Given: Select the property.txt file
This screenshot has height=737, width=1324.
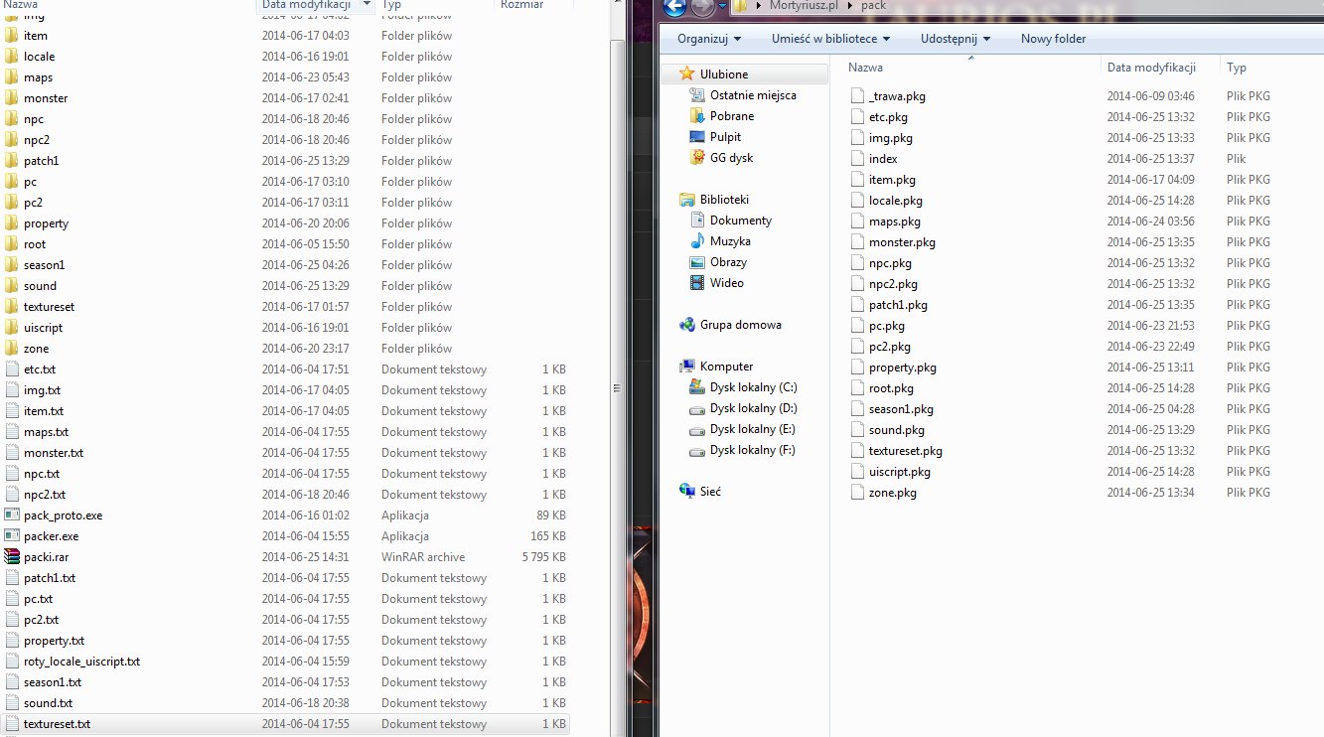Looking at the screenshot, I should pyautogui.click(x=54, y=641).
